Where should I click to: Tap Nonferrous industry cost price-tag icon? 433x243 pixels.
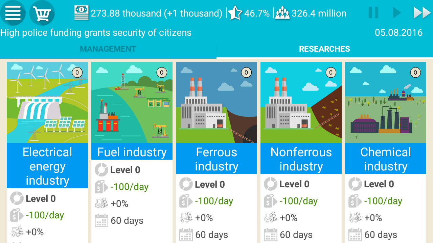click(270, 201)
